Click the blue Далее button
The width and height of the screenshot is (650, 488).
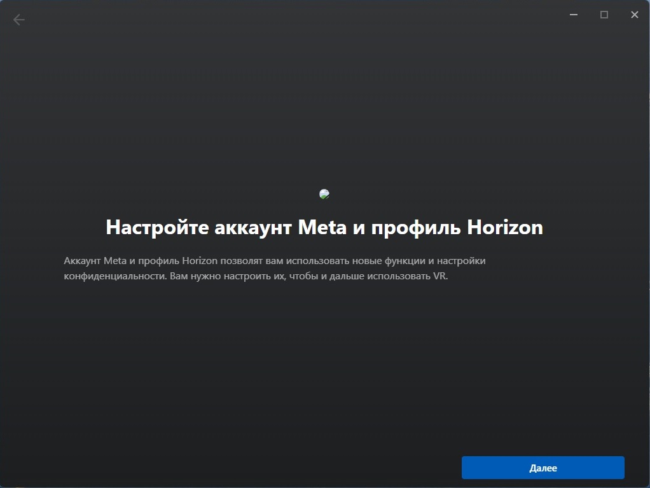543,468
